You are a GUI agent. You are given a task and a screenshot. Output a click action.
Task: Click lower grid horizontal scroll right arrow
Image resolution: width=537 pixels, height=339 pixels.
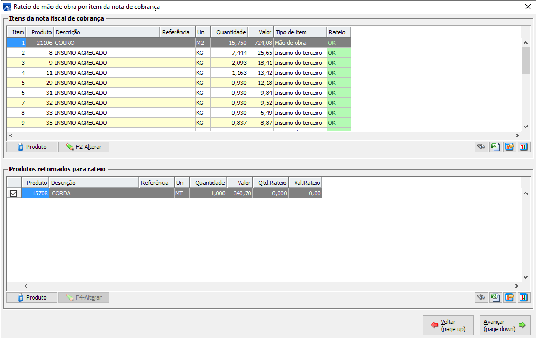pyautogui.click(x=517, y=286)
